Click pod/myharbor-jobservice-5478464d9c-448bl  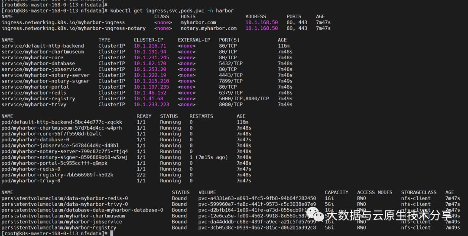(x=60, y=146)
